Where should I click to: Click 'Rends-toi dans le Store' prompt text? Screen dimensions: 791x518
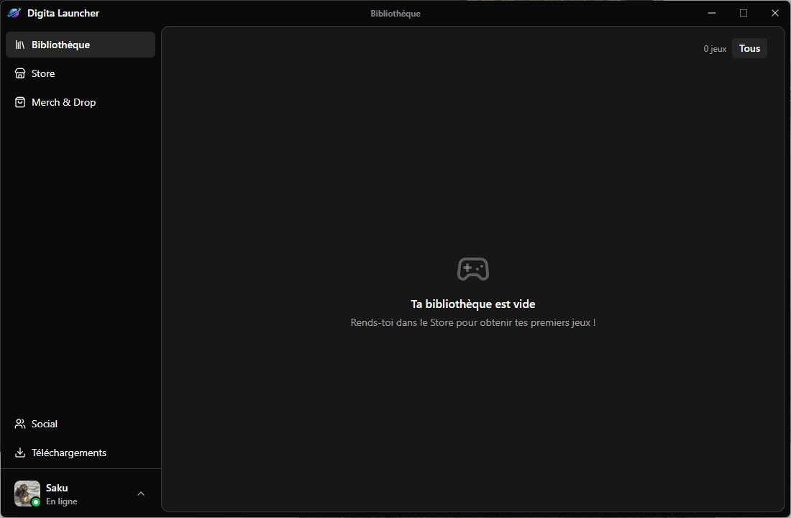(472, 322)
